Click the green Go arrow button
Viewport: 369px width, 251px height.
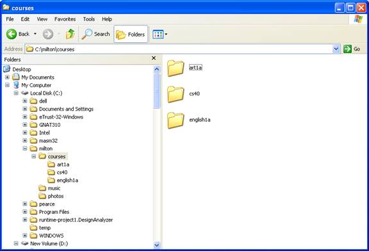pos(347,49)
